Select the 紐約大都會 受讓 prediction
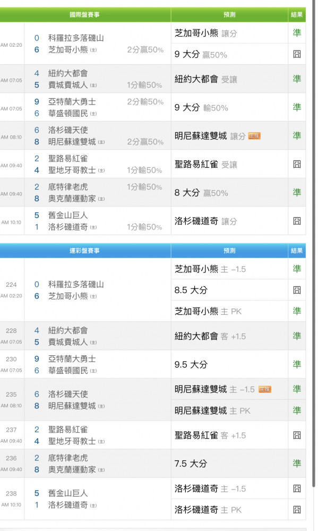 (x=205, y=79)
